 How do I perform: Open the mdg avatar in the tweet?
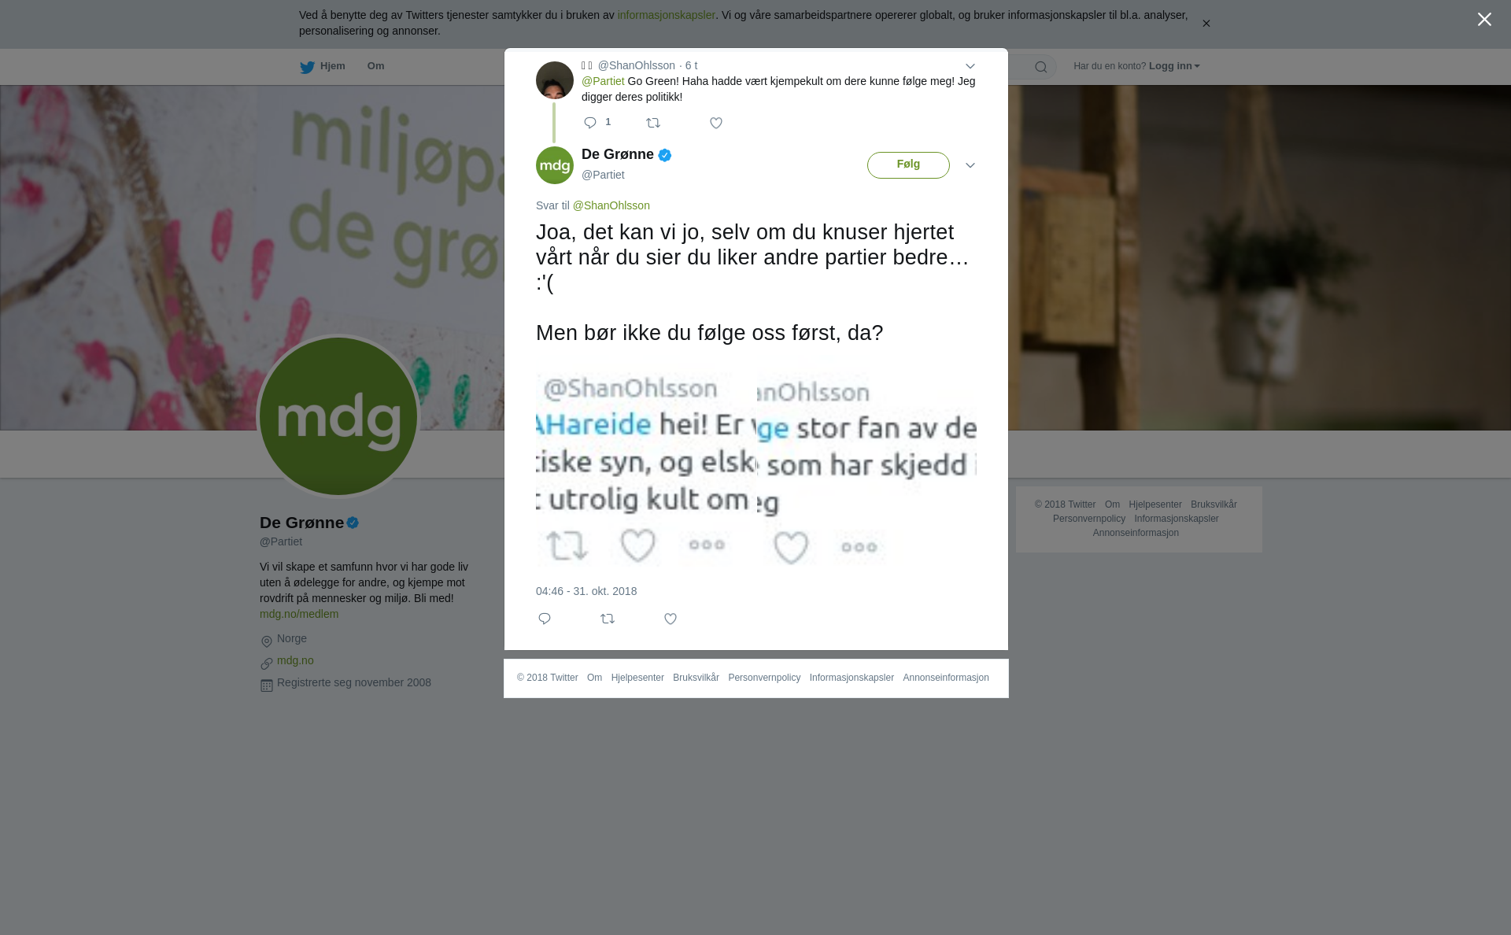tap(555, 165)
